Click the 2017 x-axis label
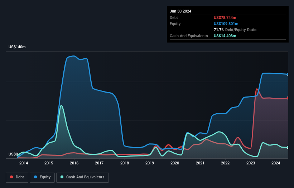This screenshot has height=188, width=294. (x=99, y=163)
